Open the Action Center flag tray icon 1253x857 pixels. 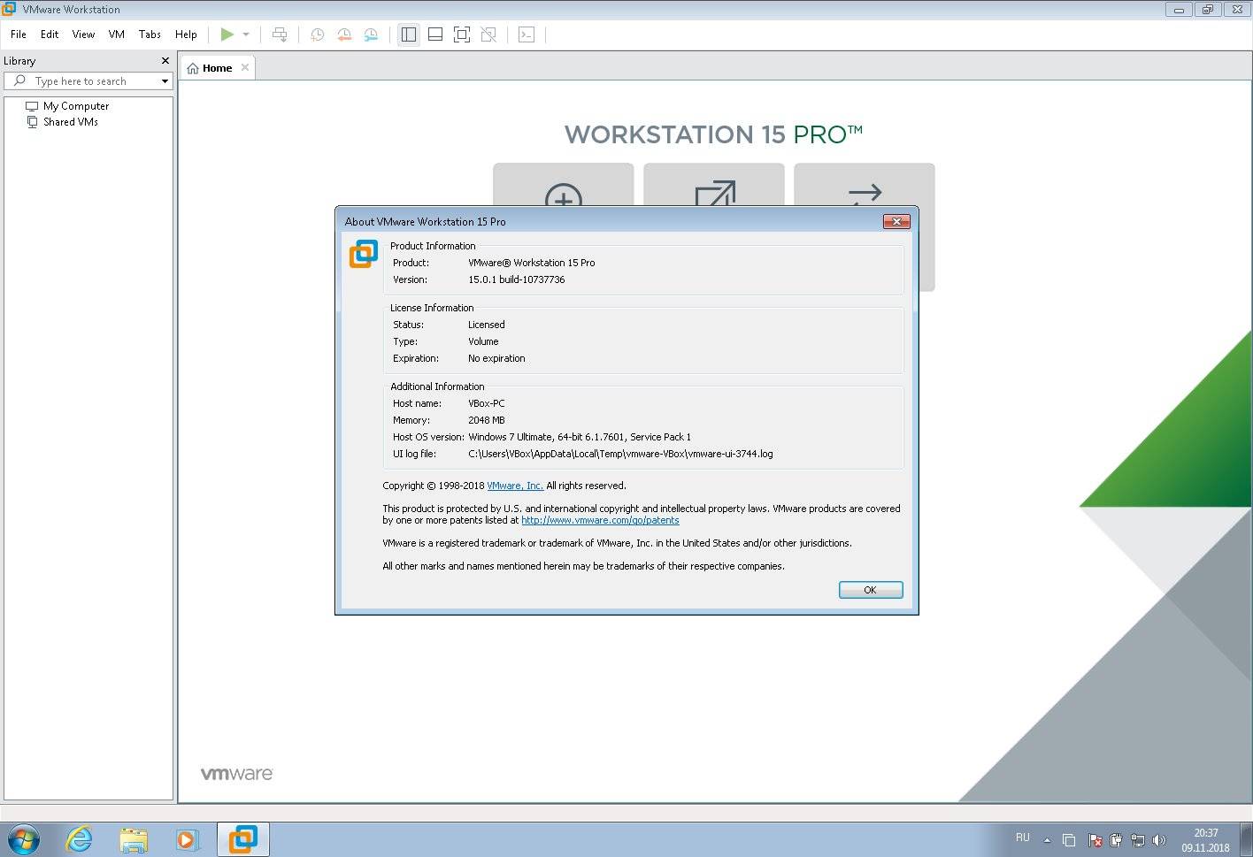coord(1095,840)
